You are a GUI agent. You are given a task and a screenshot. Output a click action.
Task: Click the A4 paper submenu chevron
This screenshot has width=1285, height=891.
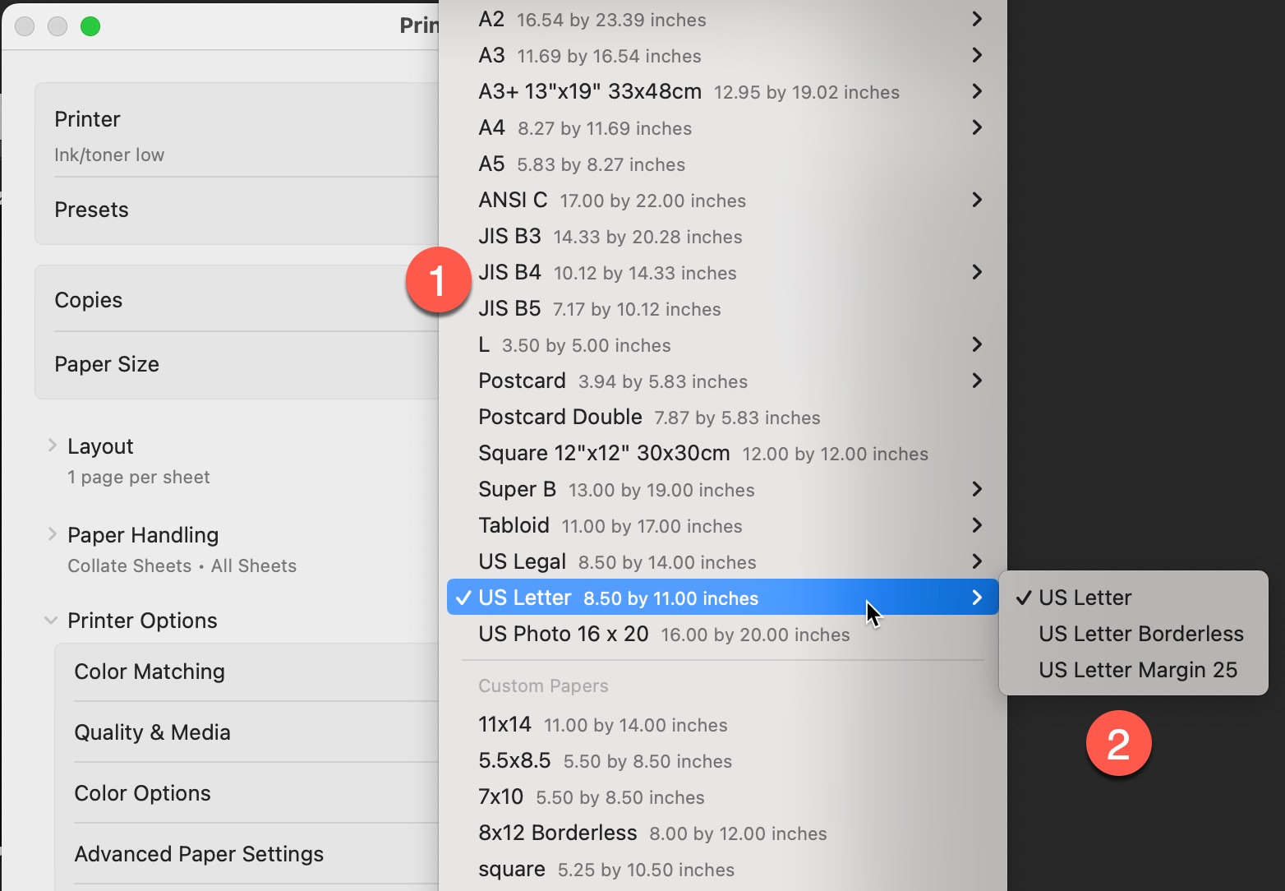(x=977, y=127)
